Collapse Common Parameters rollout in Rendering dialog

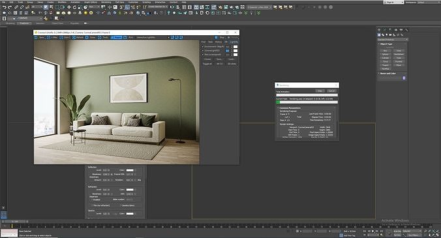(289, 108)
